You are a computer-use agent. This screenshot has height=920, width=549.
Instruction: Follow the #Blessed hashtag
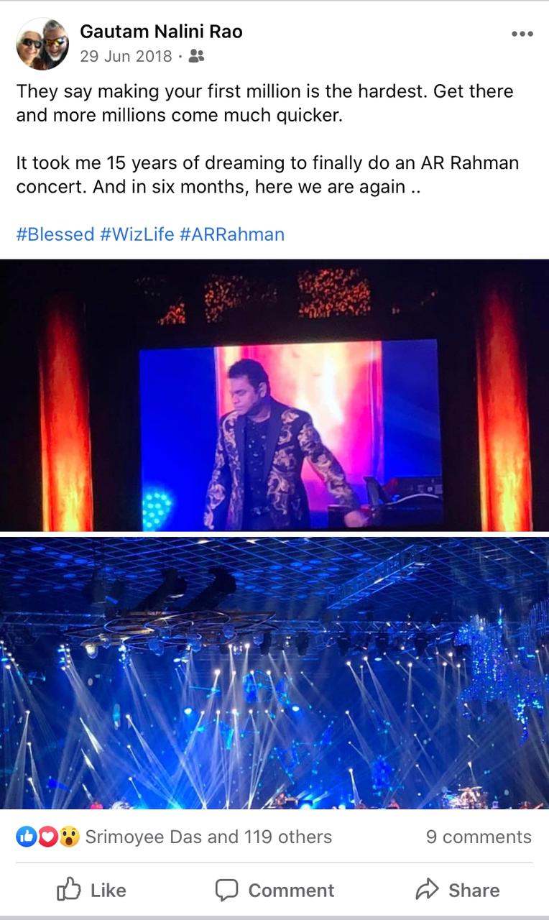click(x=55, y=234)
